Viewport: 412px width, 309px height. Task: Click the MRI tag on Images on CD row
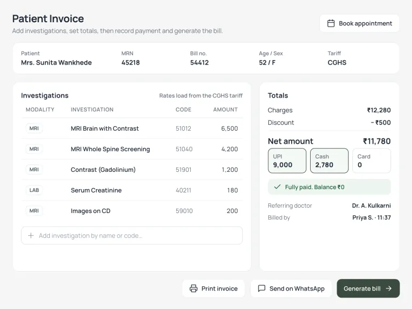pos(34,211)
